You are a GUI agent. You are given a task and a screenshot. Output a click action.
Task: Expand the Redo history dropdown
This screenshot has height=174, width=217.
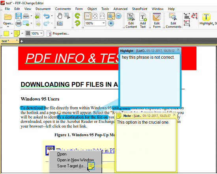coord(52,23)
